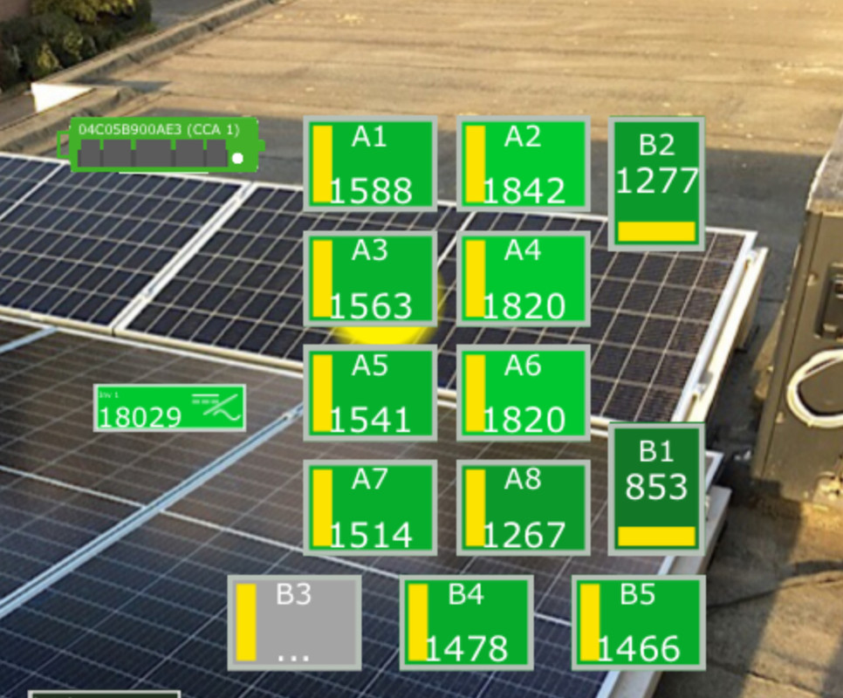Click panel tile A7 with 1514
The height and width of the screenshot is (698, 843).
[x=370, y=508]
